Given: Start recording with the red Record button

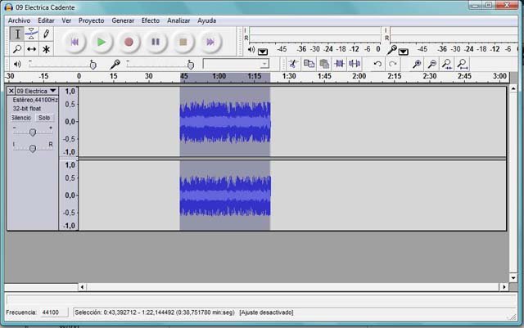Looking at the screenshot, I should 129,42.
